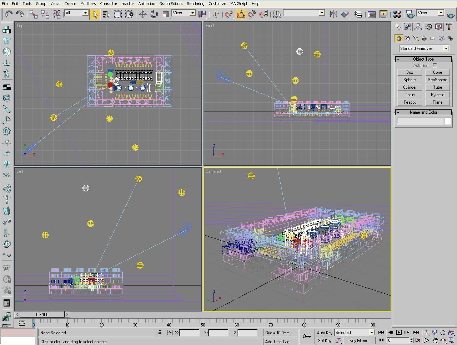Open the selection filter 'All' dropdown
This screenshot has height=345, width=457.
[85, 13]
